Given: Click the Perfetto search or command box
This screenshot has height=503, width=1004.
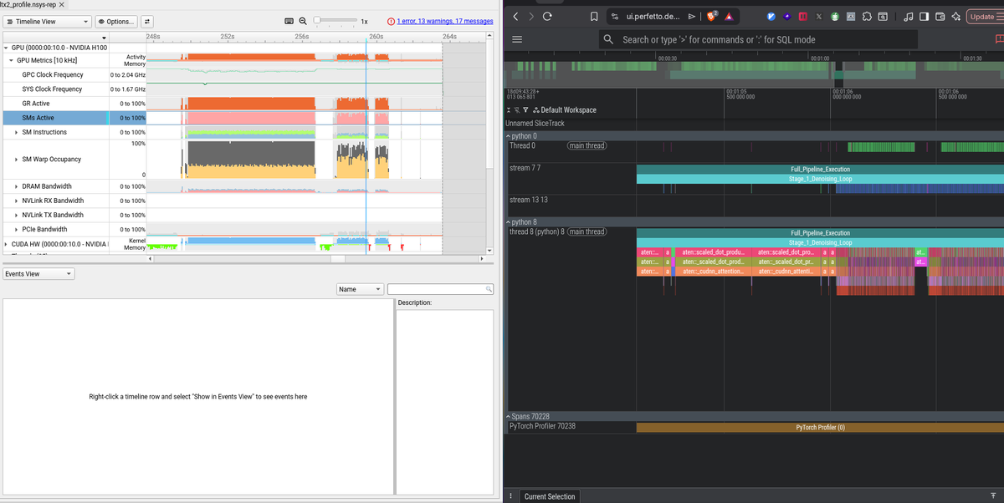Looking at the screenshot, I should pyautogui.click(x=758, y=39).
